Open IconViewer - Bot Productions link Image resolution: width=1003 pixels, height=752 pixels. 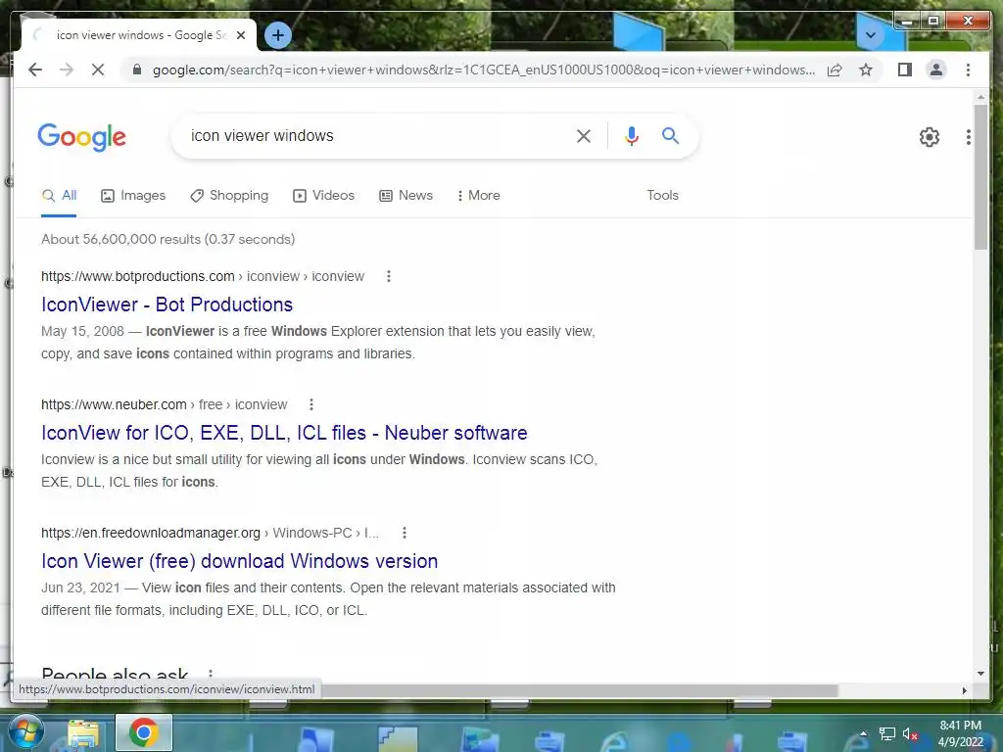tap(167, 305)
